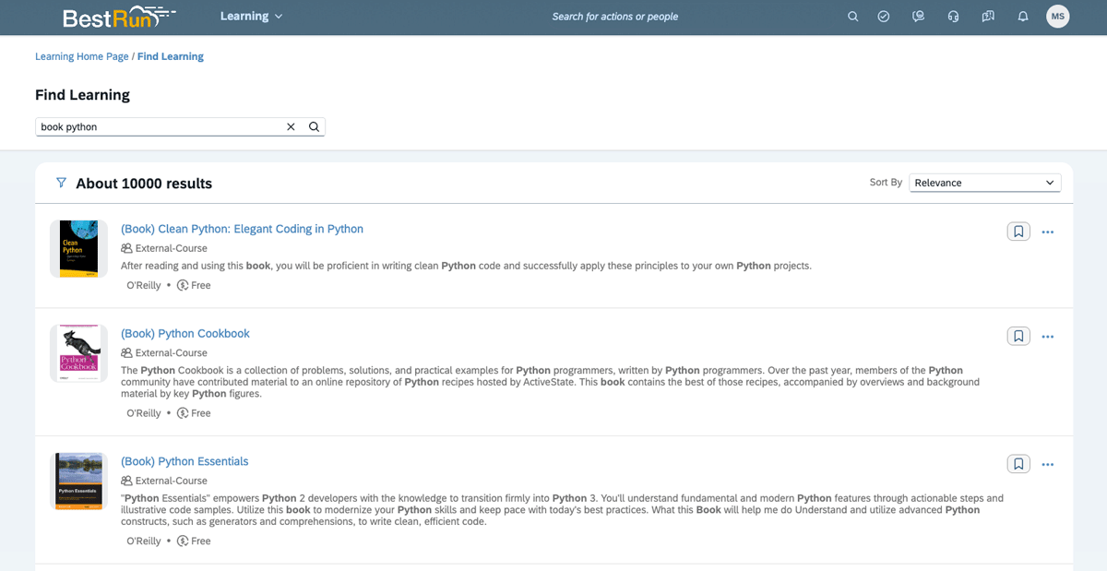Open the (Book) Python Cookbook link
The height and width of the screenshot is (571, 1107).
[x=185, y=334]
